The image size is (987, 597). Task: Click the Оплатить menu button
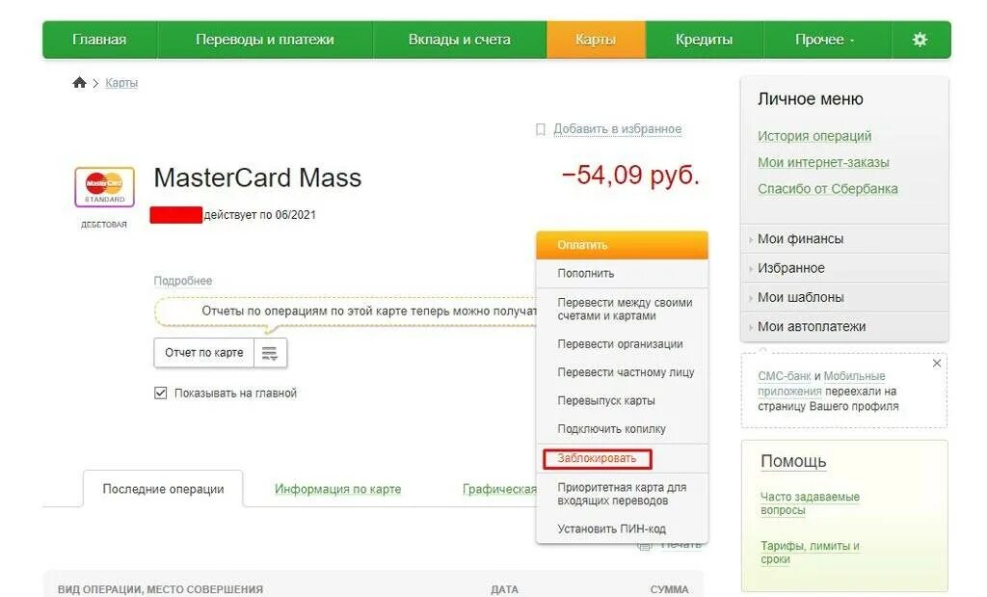coord(622,245)
